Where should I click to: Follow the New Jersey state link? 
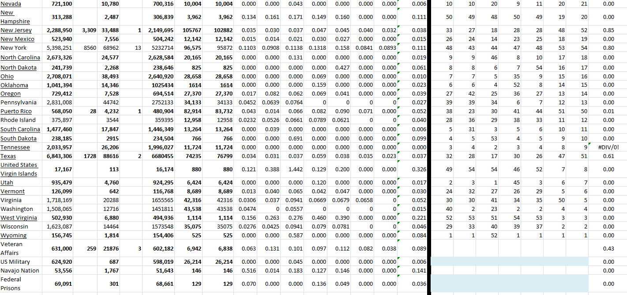tap(16, 30)
